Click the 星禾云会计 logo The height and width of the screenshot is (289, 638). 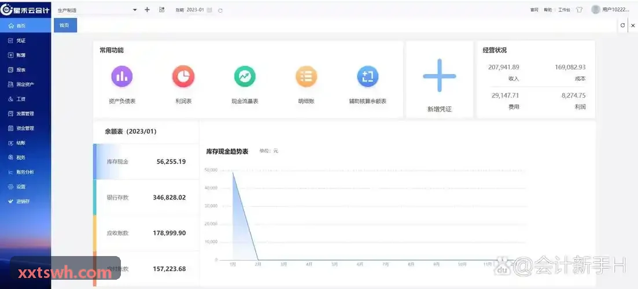tap(25, 10)
